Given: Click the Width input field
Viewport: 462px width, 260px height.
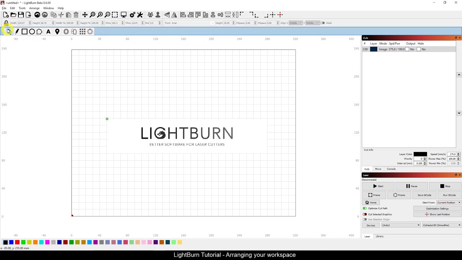Looking at the screenshot, I should (23, 23).
